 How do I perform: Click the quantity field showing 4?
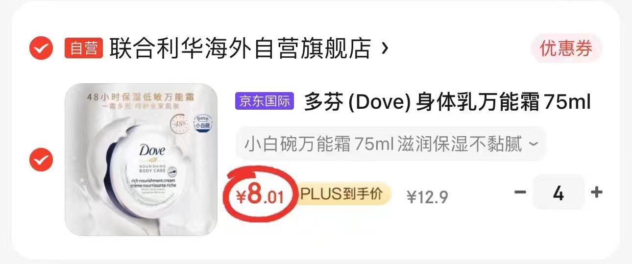point(559,192)
